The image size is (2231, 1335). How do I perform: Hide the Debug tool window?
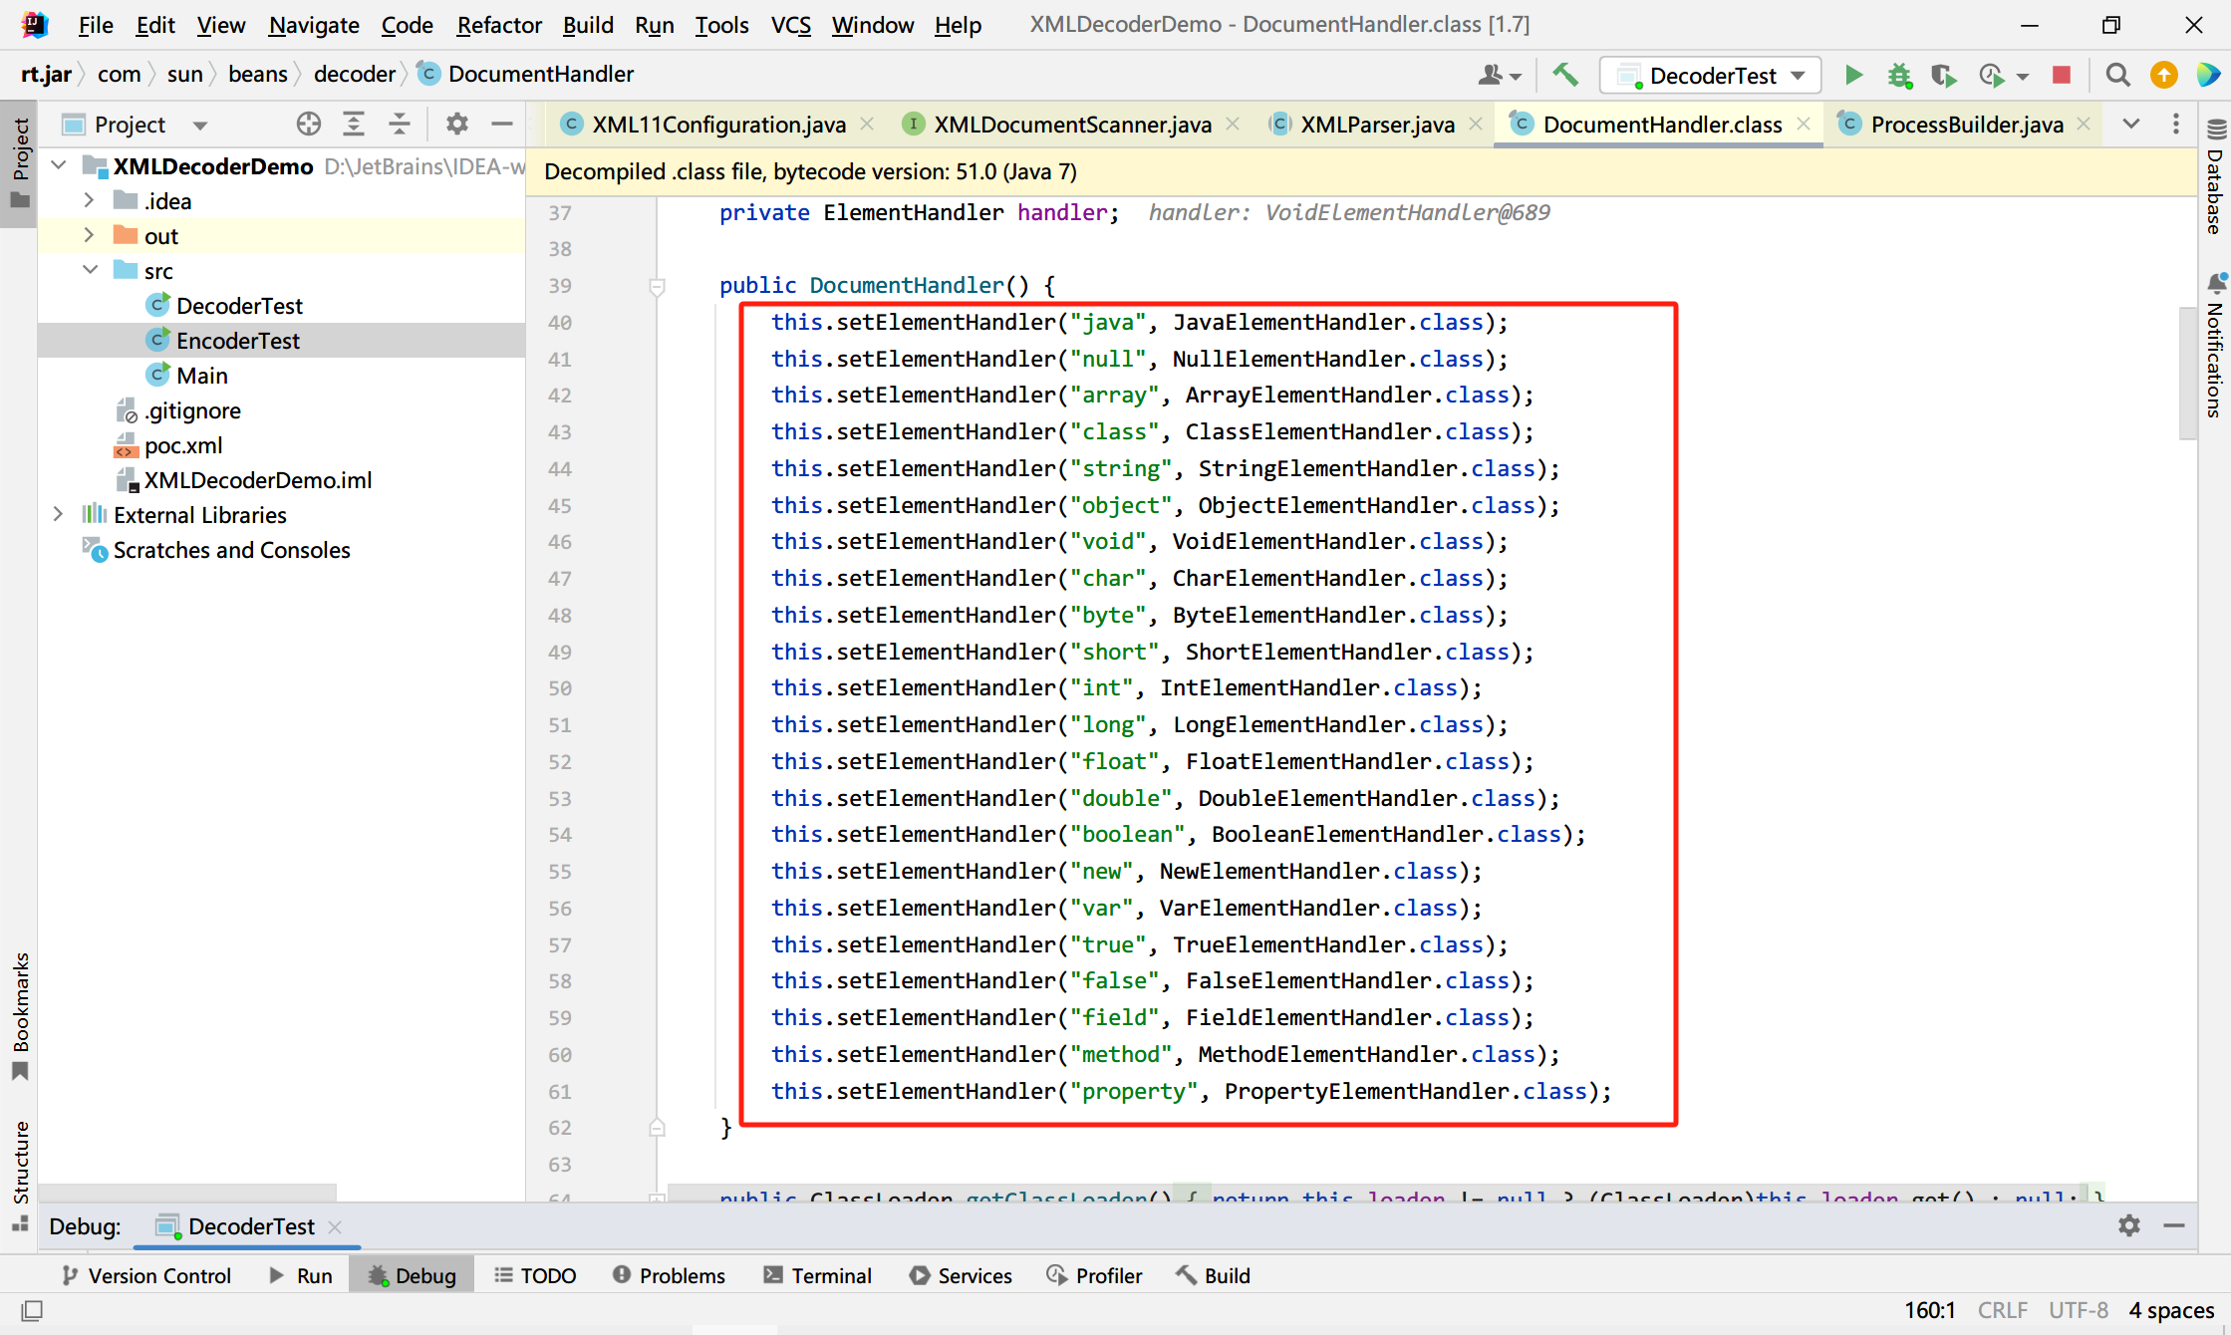coord(2174,1225)
